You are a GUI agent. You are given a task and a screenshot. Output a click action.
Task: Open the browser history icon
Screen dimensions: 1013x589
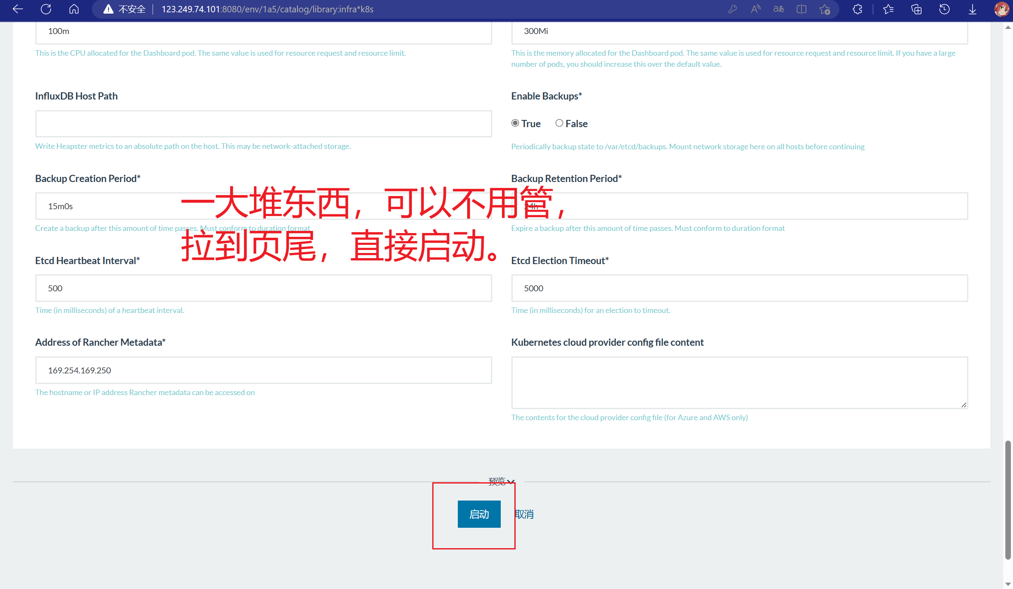(x=945, y=9)
